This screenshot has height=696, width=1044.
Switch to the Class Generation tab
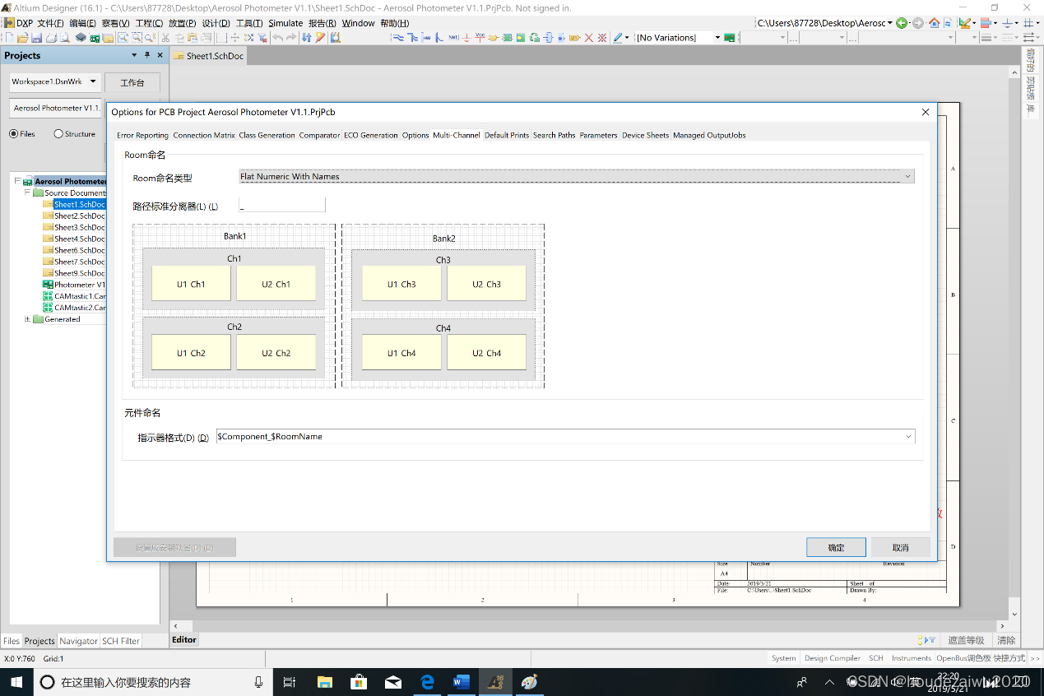tap(267, 135)
